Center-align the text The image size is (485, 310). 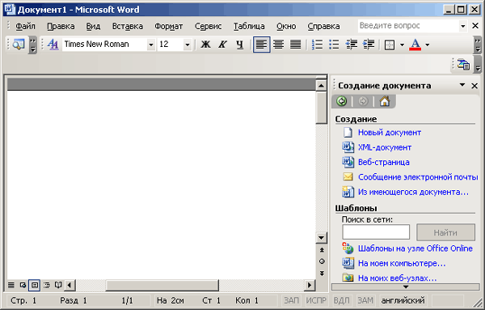pos(279,45)
